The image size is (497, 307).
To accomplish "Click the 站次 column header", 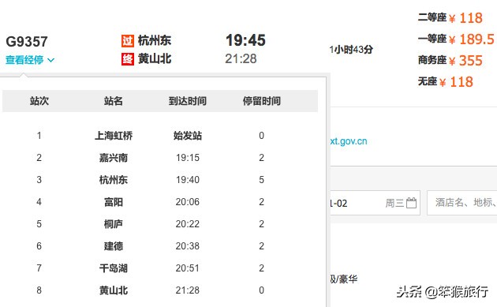I will [39, 101].
